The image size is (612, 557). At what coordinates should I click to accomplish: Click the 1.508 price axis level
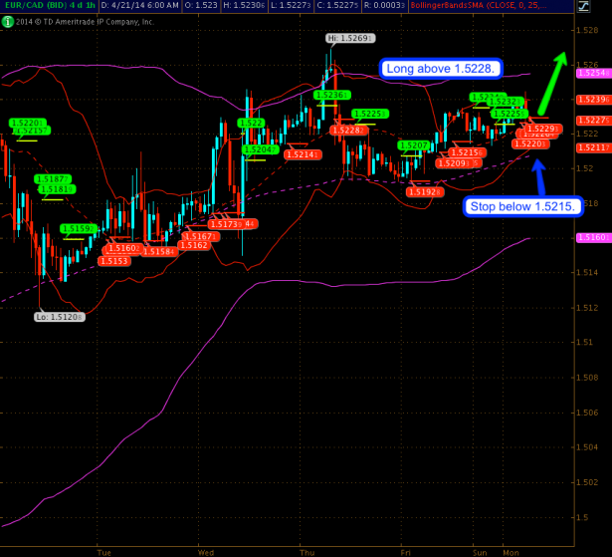point(588,378)
